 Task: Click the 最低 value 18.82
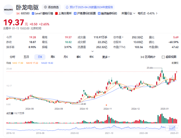tap(68, 42)
